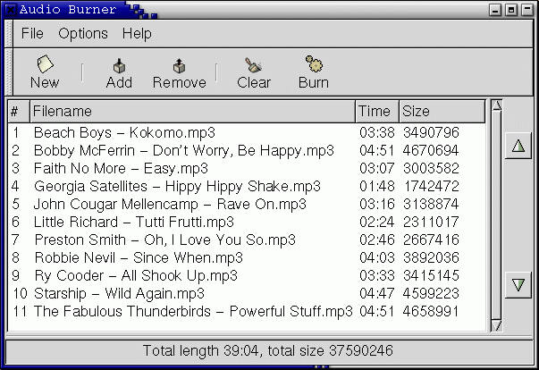Screen dimensions: 539x370
Task: Click the Size column header
Action: pyautogui.click(x=442, y=112)
